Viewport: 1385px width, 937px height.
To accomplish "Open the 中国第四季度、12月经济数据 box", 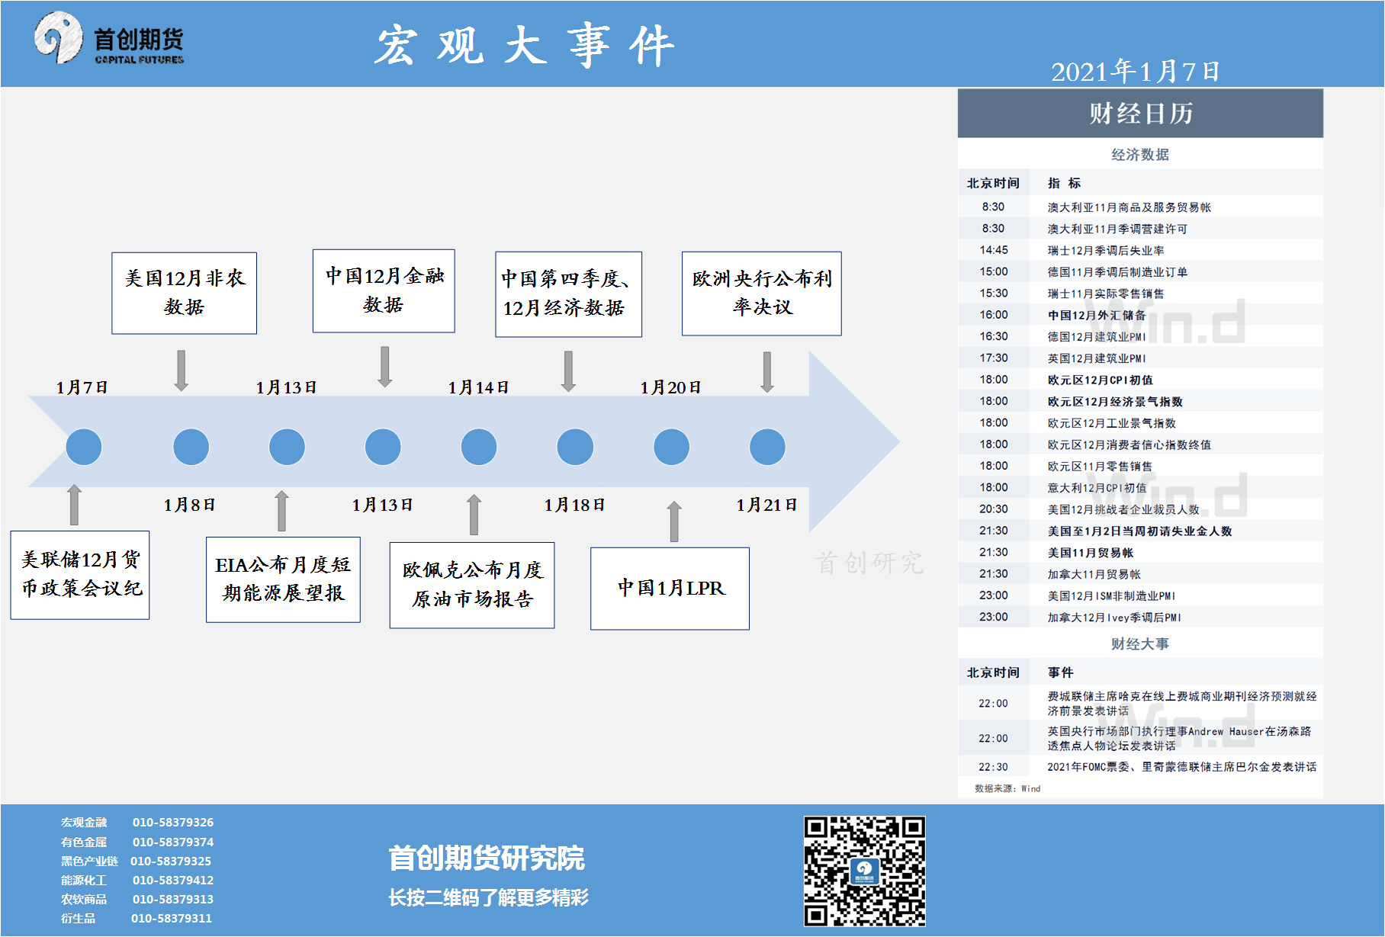I will coord(568,294).
